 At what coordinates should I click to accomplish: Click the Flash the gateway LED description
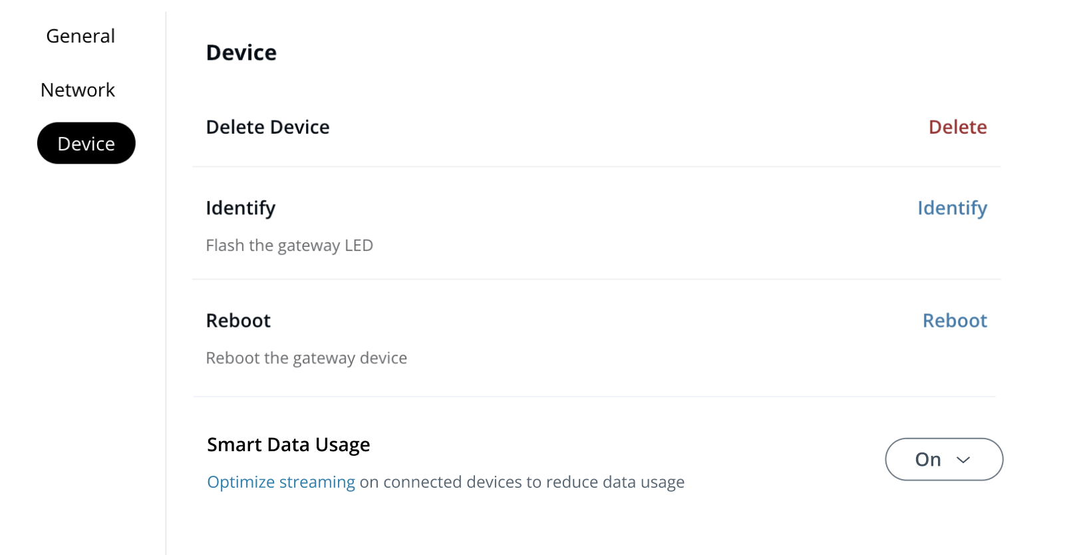(289, 246)
